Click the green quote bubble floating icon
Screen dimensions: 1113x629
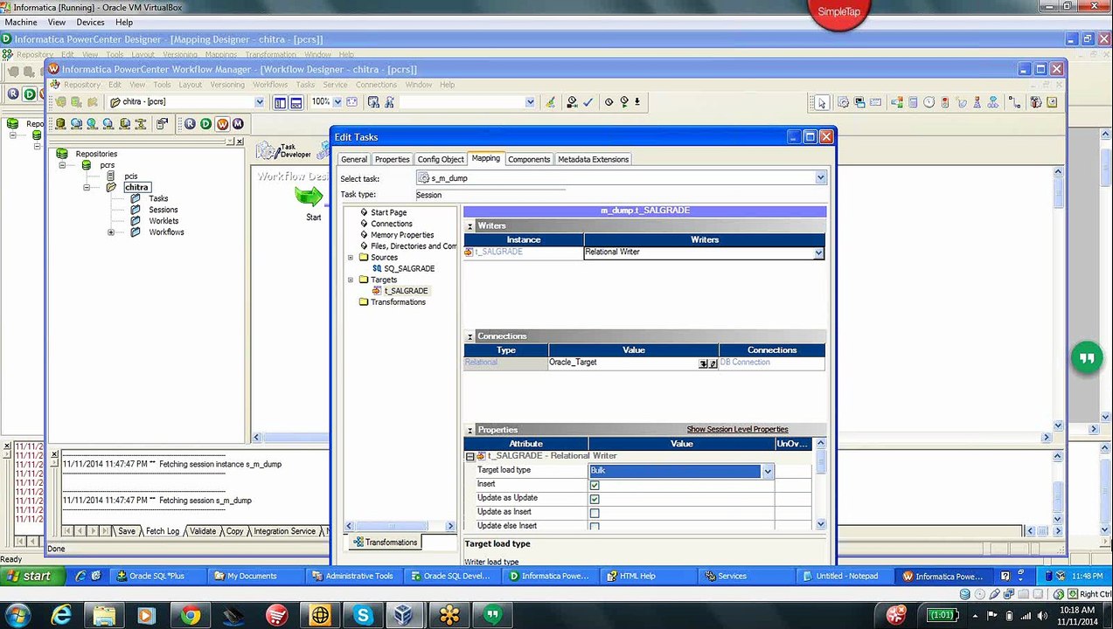tap(1087, 358)
